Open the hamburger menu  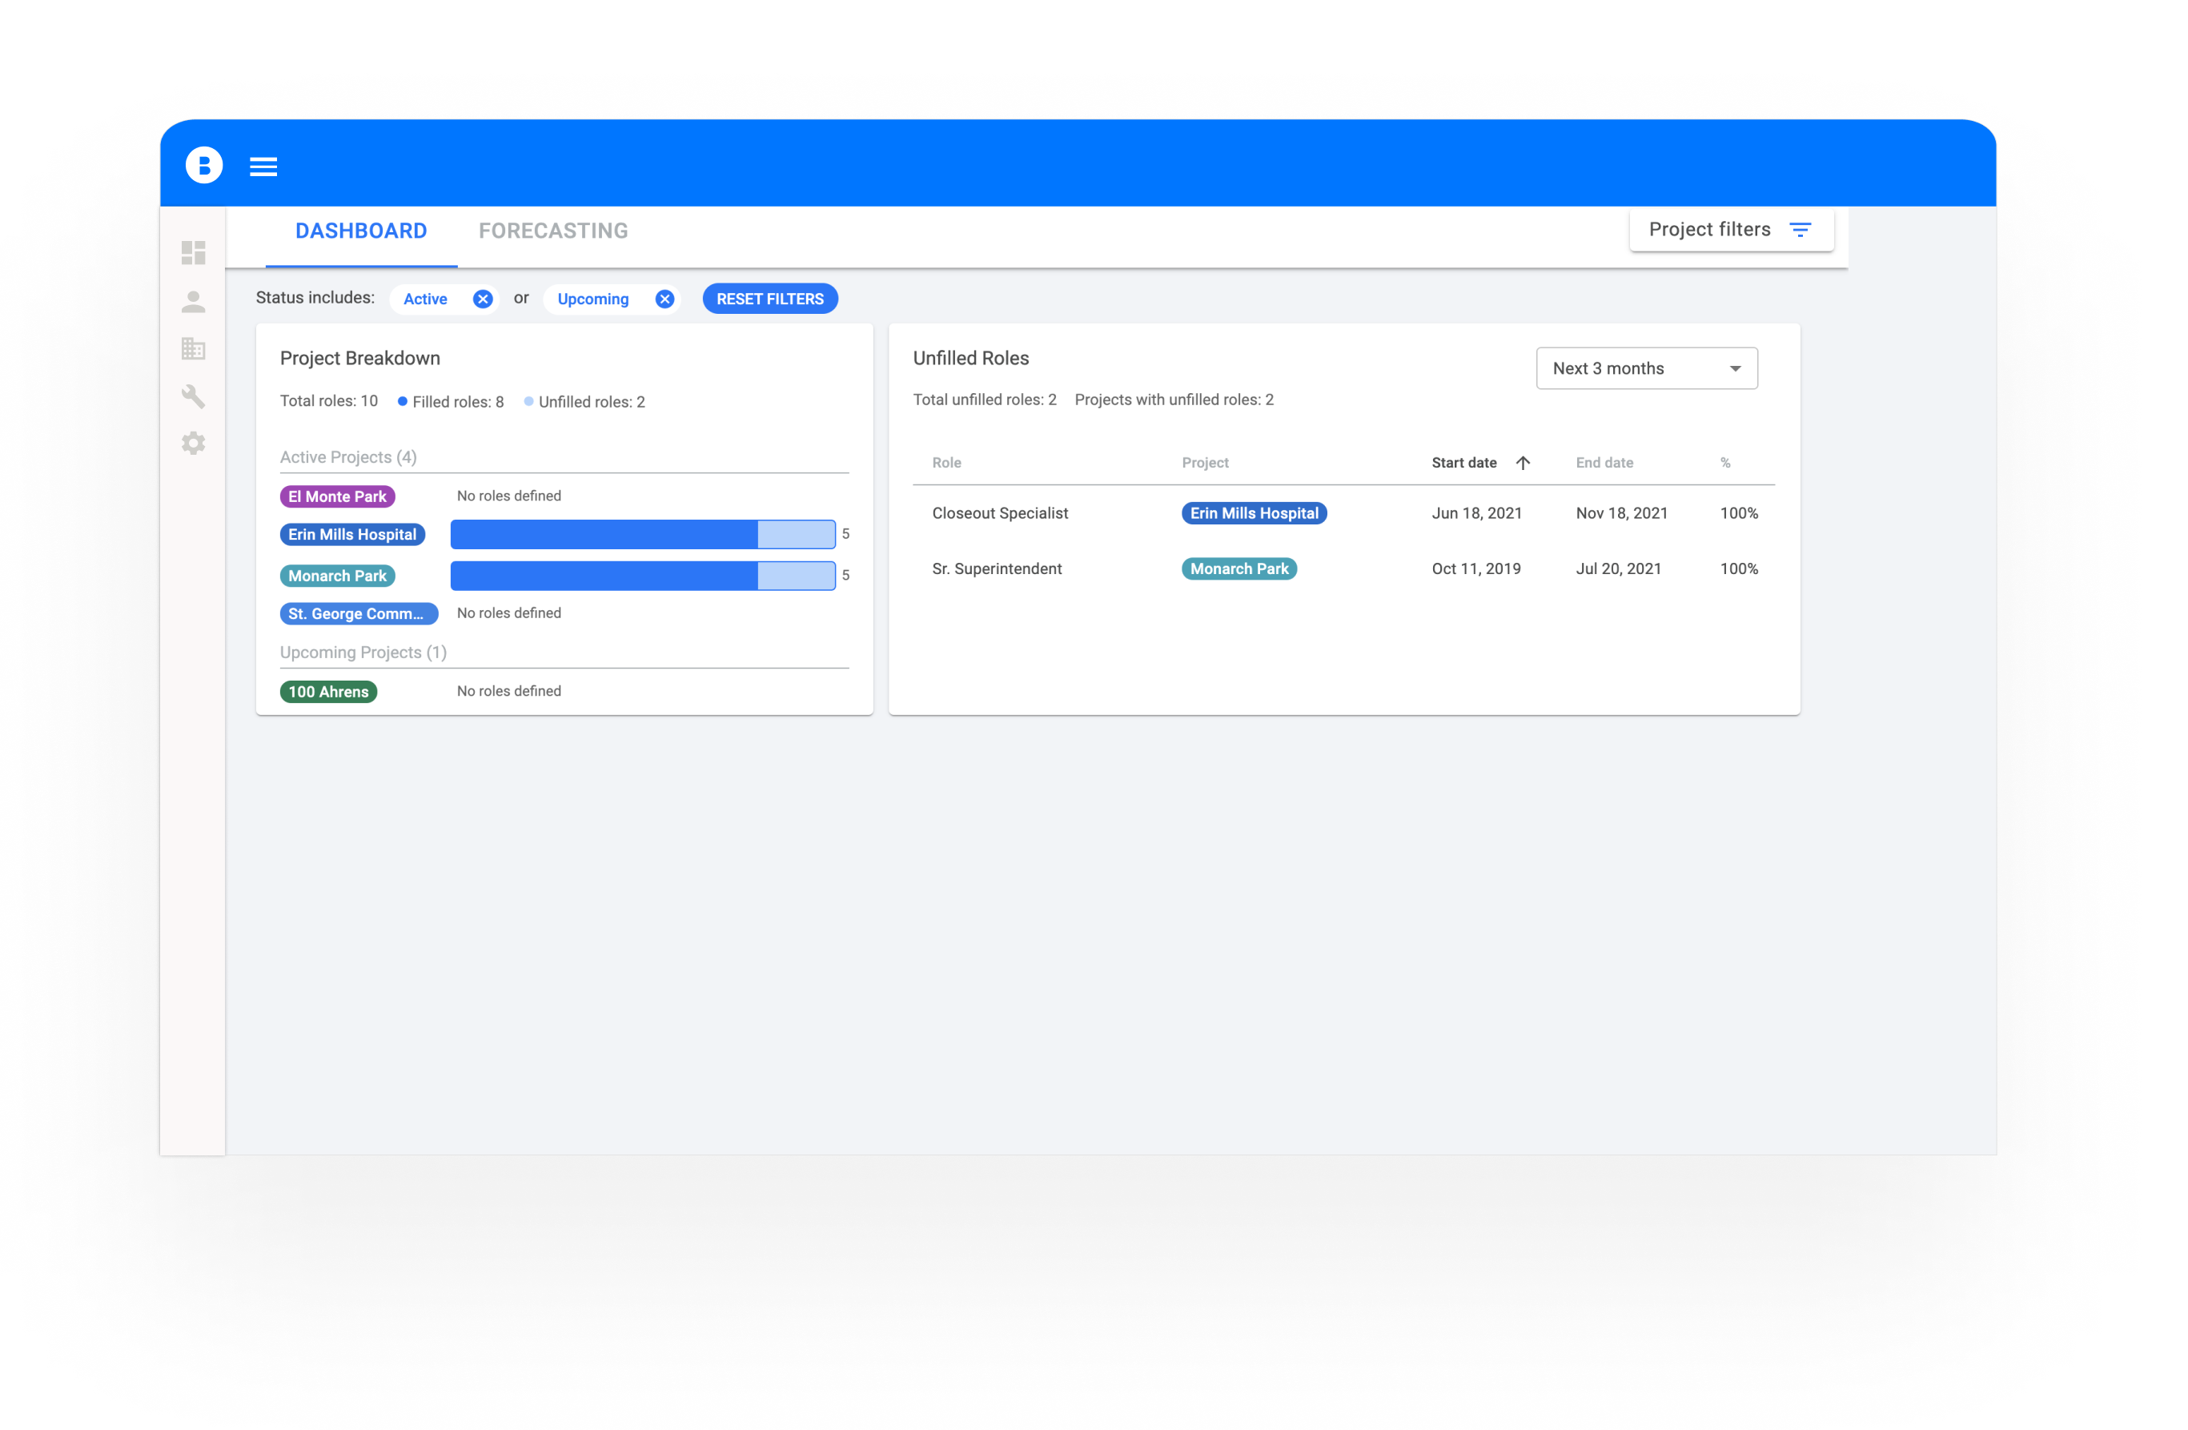[264, 167]
